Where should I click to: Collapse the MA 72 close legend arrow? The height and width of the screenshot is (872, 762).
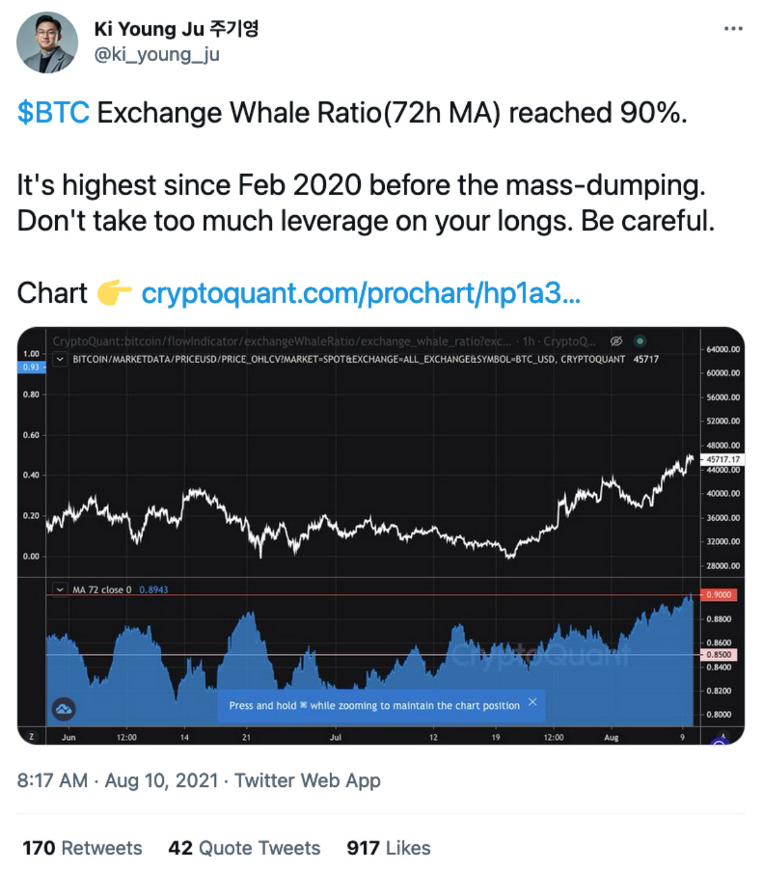click(60, 589)
